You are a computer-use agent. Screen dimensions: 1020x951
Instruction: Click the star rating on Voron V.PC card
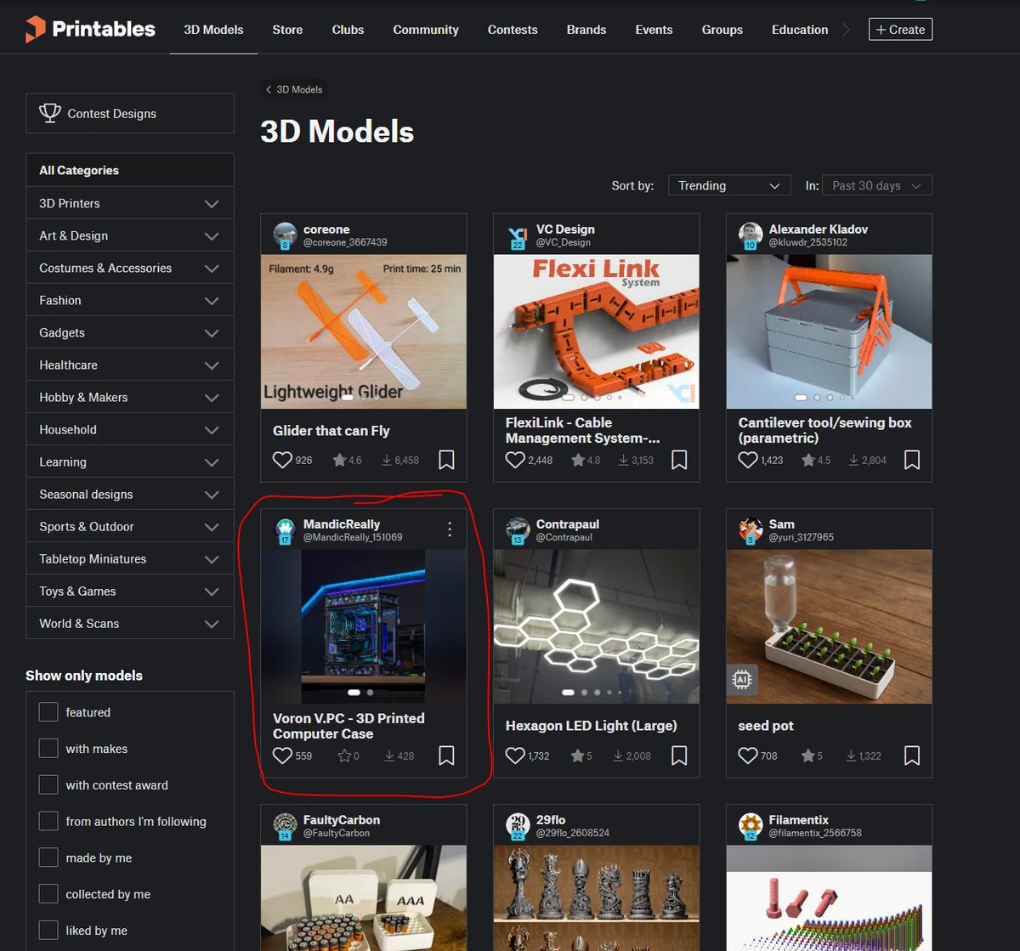(x=348, y=756)
